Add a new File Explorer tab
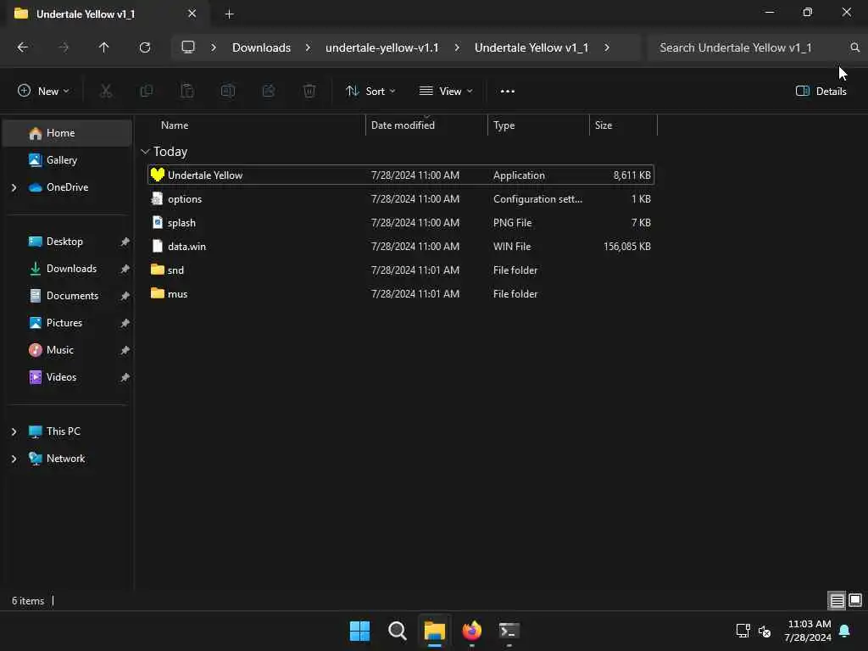Viewport: 868px width, 651px height. point(229,14)
